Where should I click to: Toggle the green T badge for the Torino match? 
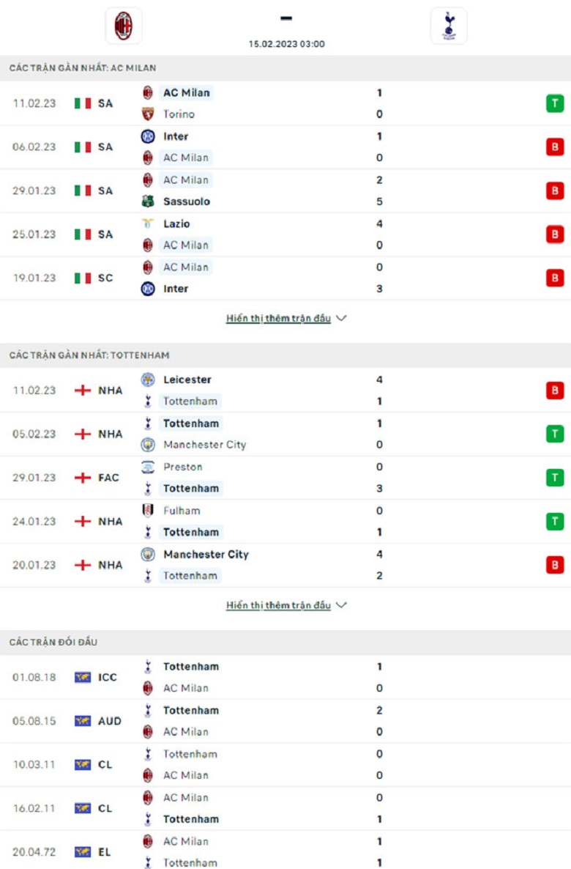click(555, 103)
